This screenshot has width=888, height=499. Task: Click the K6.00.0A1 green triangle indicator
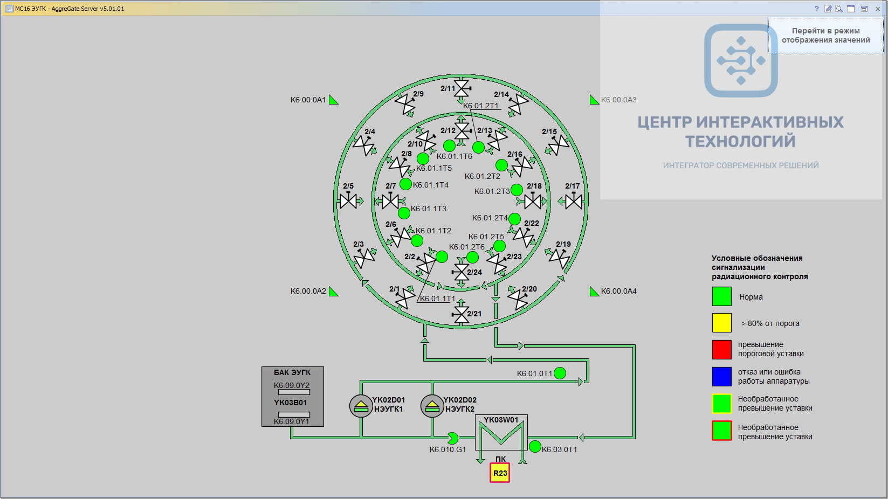(x=334, y=100)
